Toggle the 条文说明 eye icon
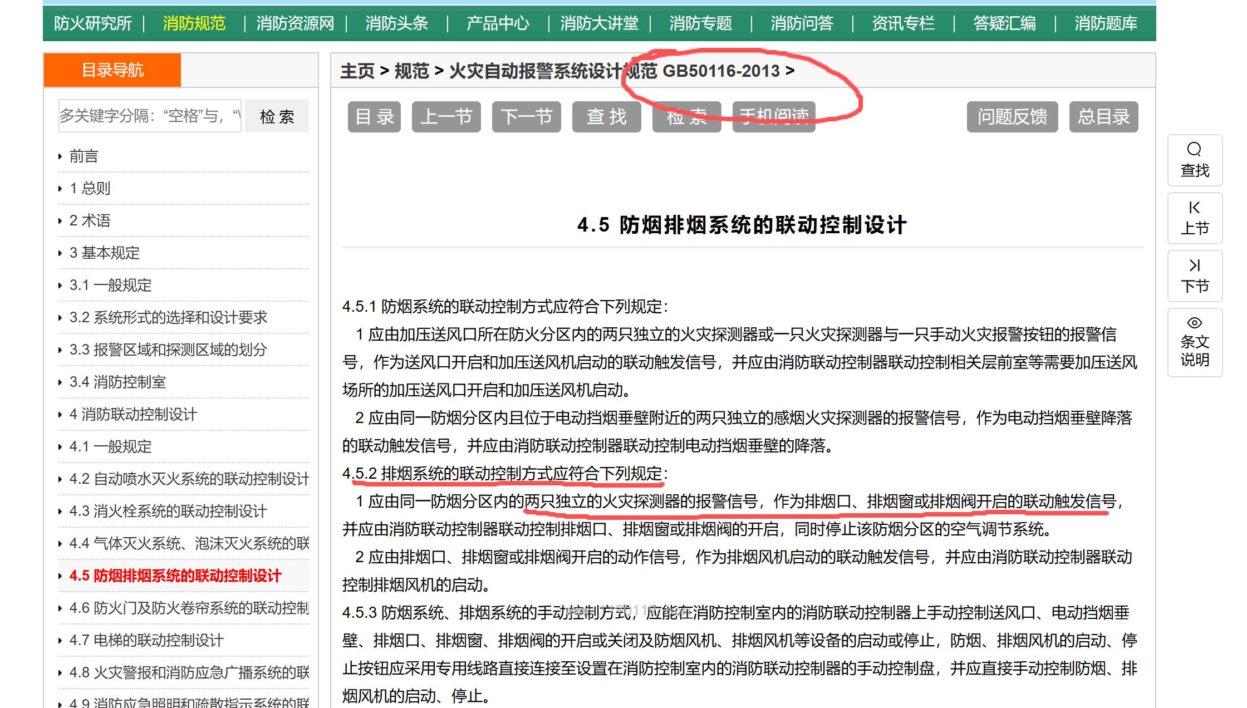Viewport: 1247px width, 708px height. [1194, 323]
